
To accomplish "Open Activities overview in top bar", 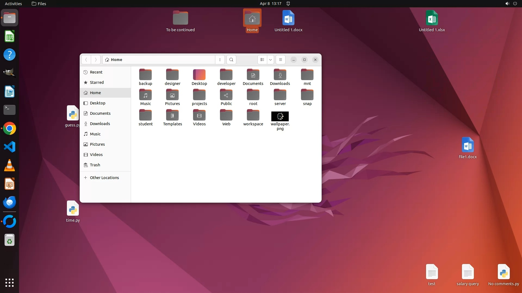I will [x=13, y=4].
